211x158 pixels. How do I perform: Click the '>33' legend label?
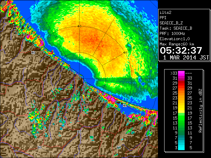pyautogui.click(x=174, y=73)
